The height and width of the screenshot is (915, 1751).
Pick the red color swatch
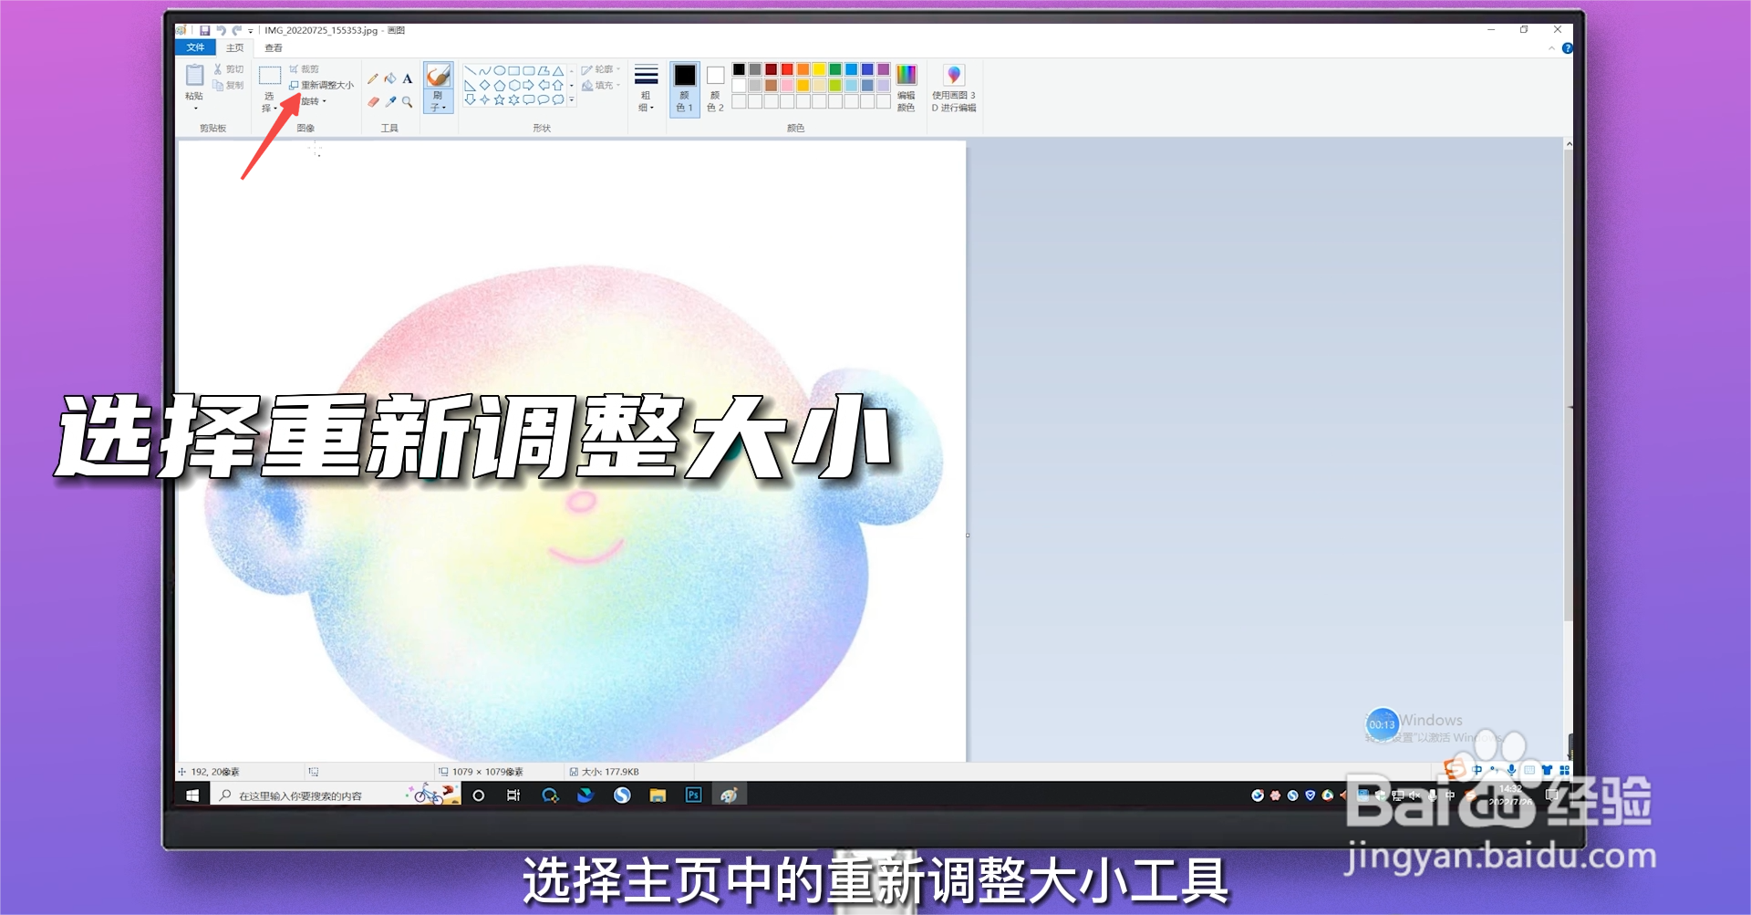coord(787,69)
